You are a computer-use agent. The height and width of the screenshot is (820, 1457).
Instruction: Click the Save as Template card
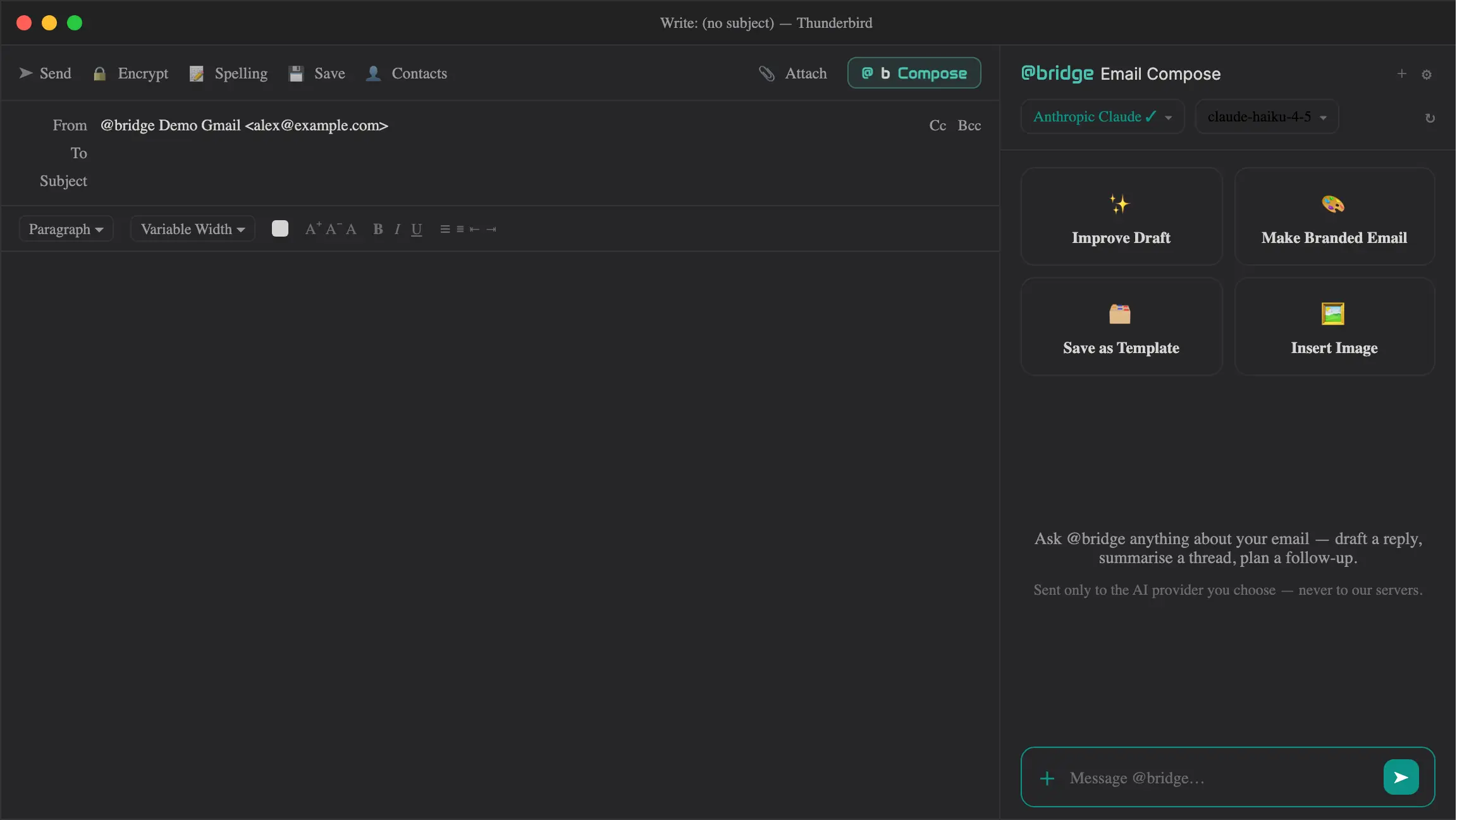click(x=1121, y=326)
